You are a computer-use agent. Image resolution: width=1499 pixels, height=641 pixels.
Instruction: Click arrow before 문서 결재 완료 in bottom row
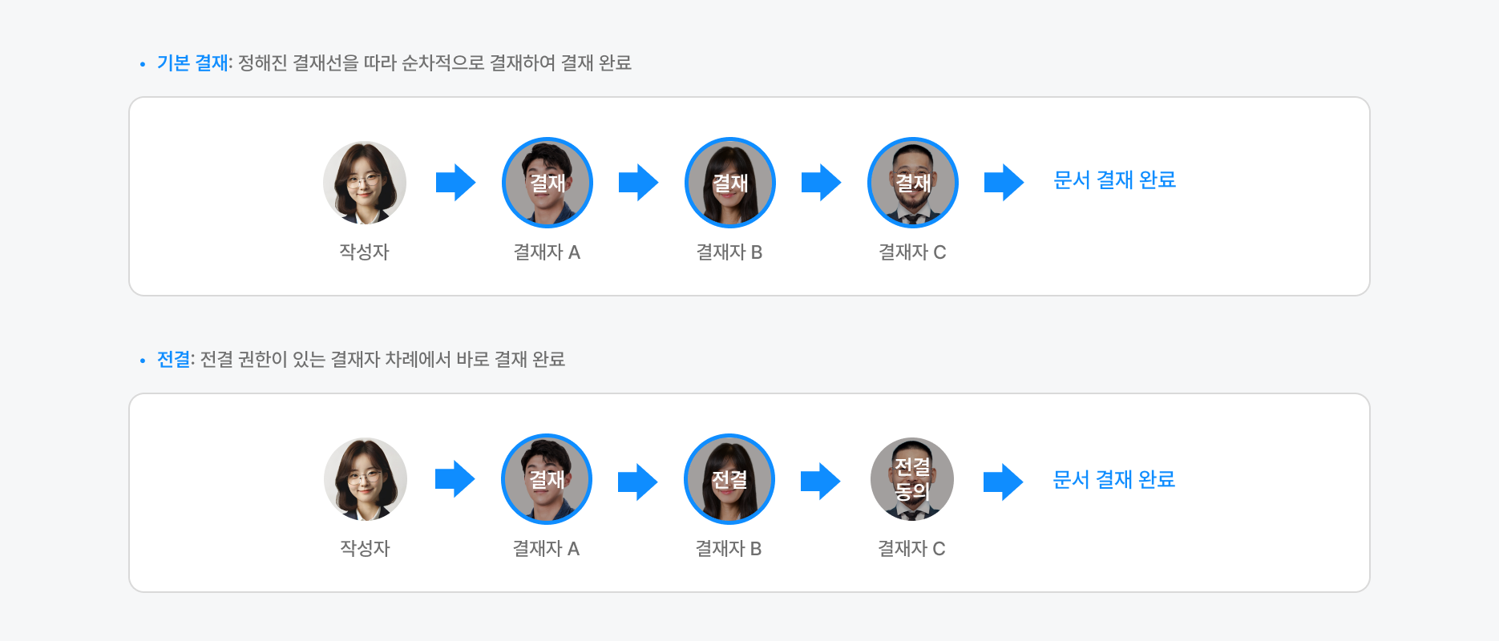[x=1003, y=482]
